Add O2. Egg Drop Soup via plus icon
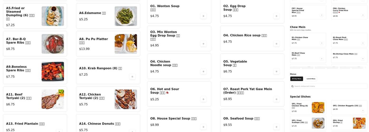The image size is (369, 132). click(276, 16)
